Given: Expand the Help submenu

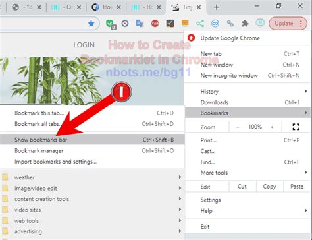Looking at the screenshot, I should click(x=247, y=211).
